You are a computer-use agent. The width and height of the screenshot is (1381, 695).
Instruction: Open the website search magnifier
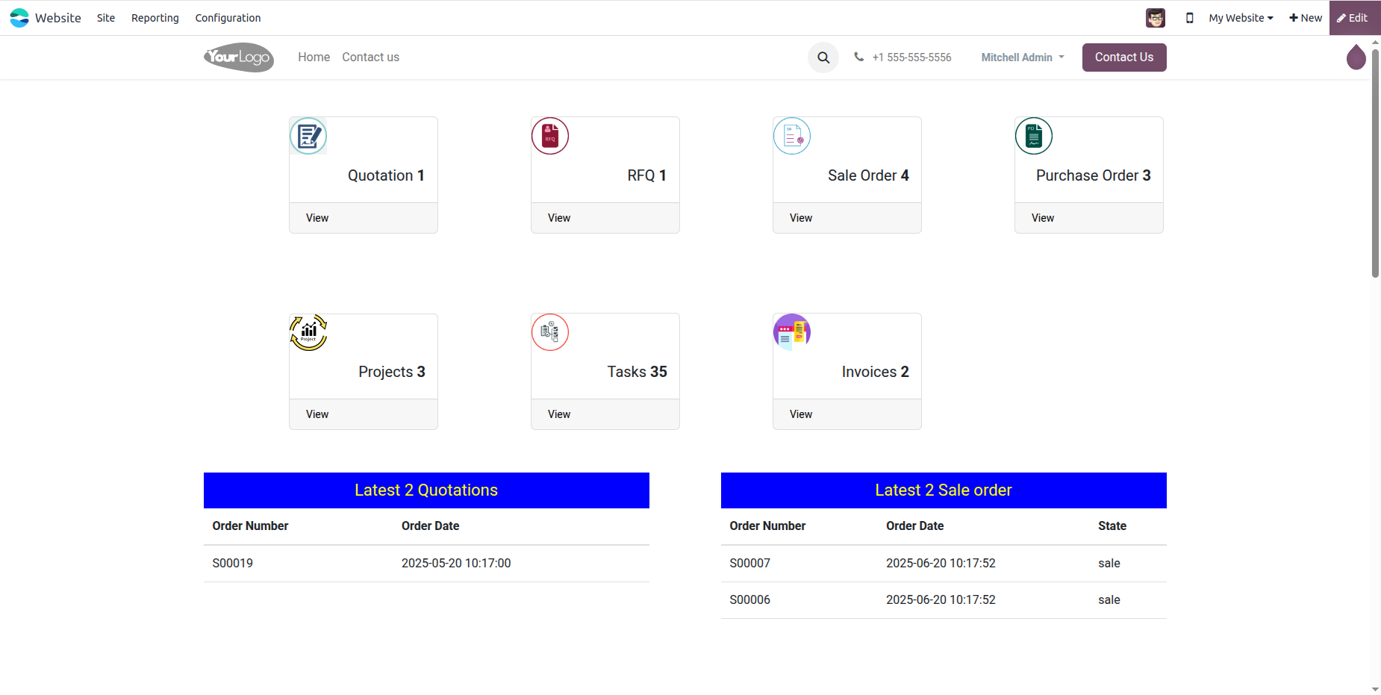pyautogui.click(x=823, y=57)
